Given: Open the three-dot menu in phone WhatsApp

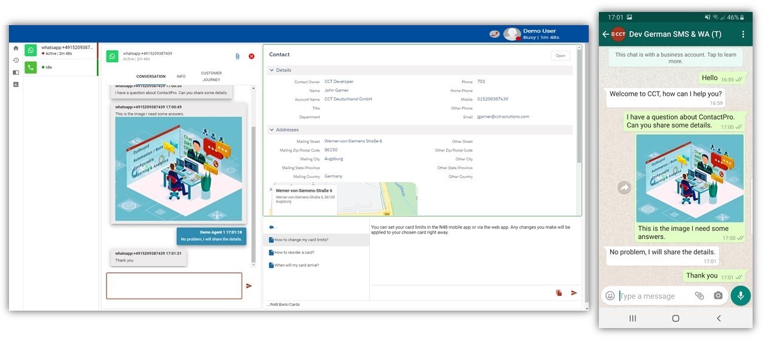Looking at the screenshot, I should (x=743, y=34).
